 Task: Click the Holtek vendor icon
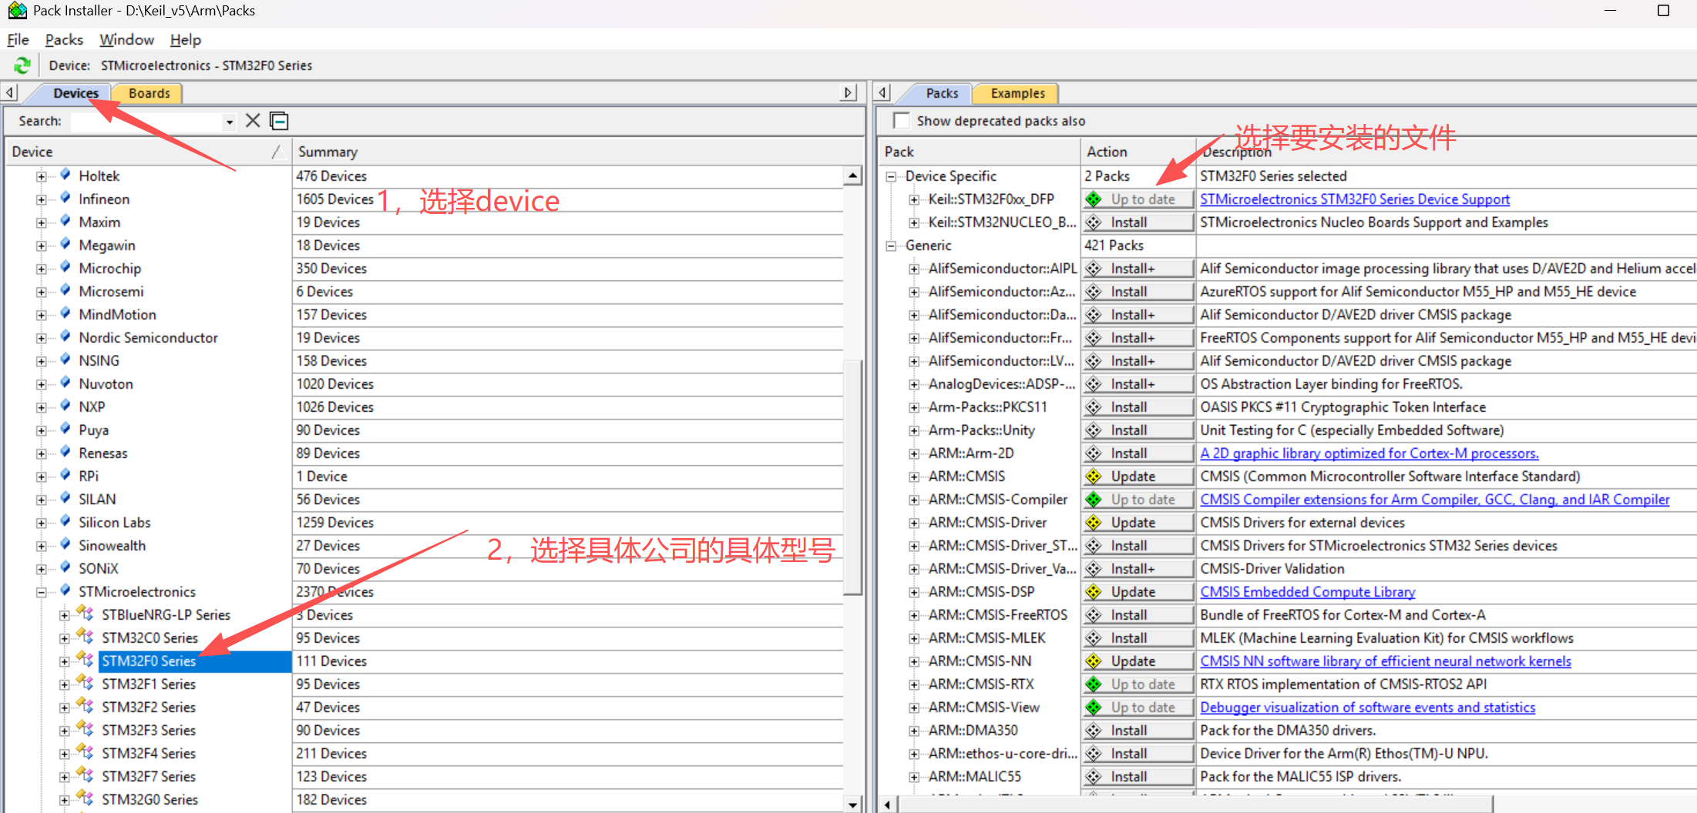click(x=66, y=175)
